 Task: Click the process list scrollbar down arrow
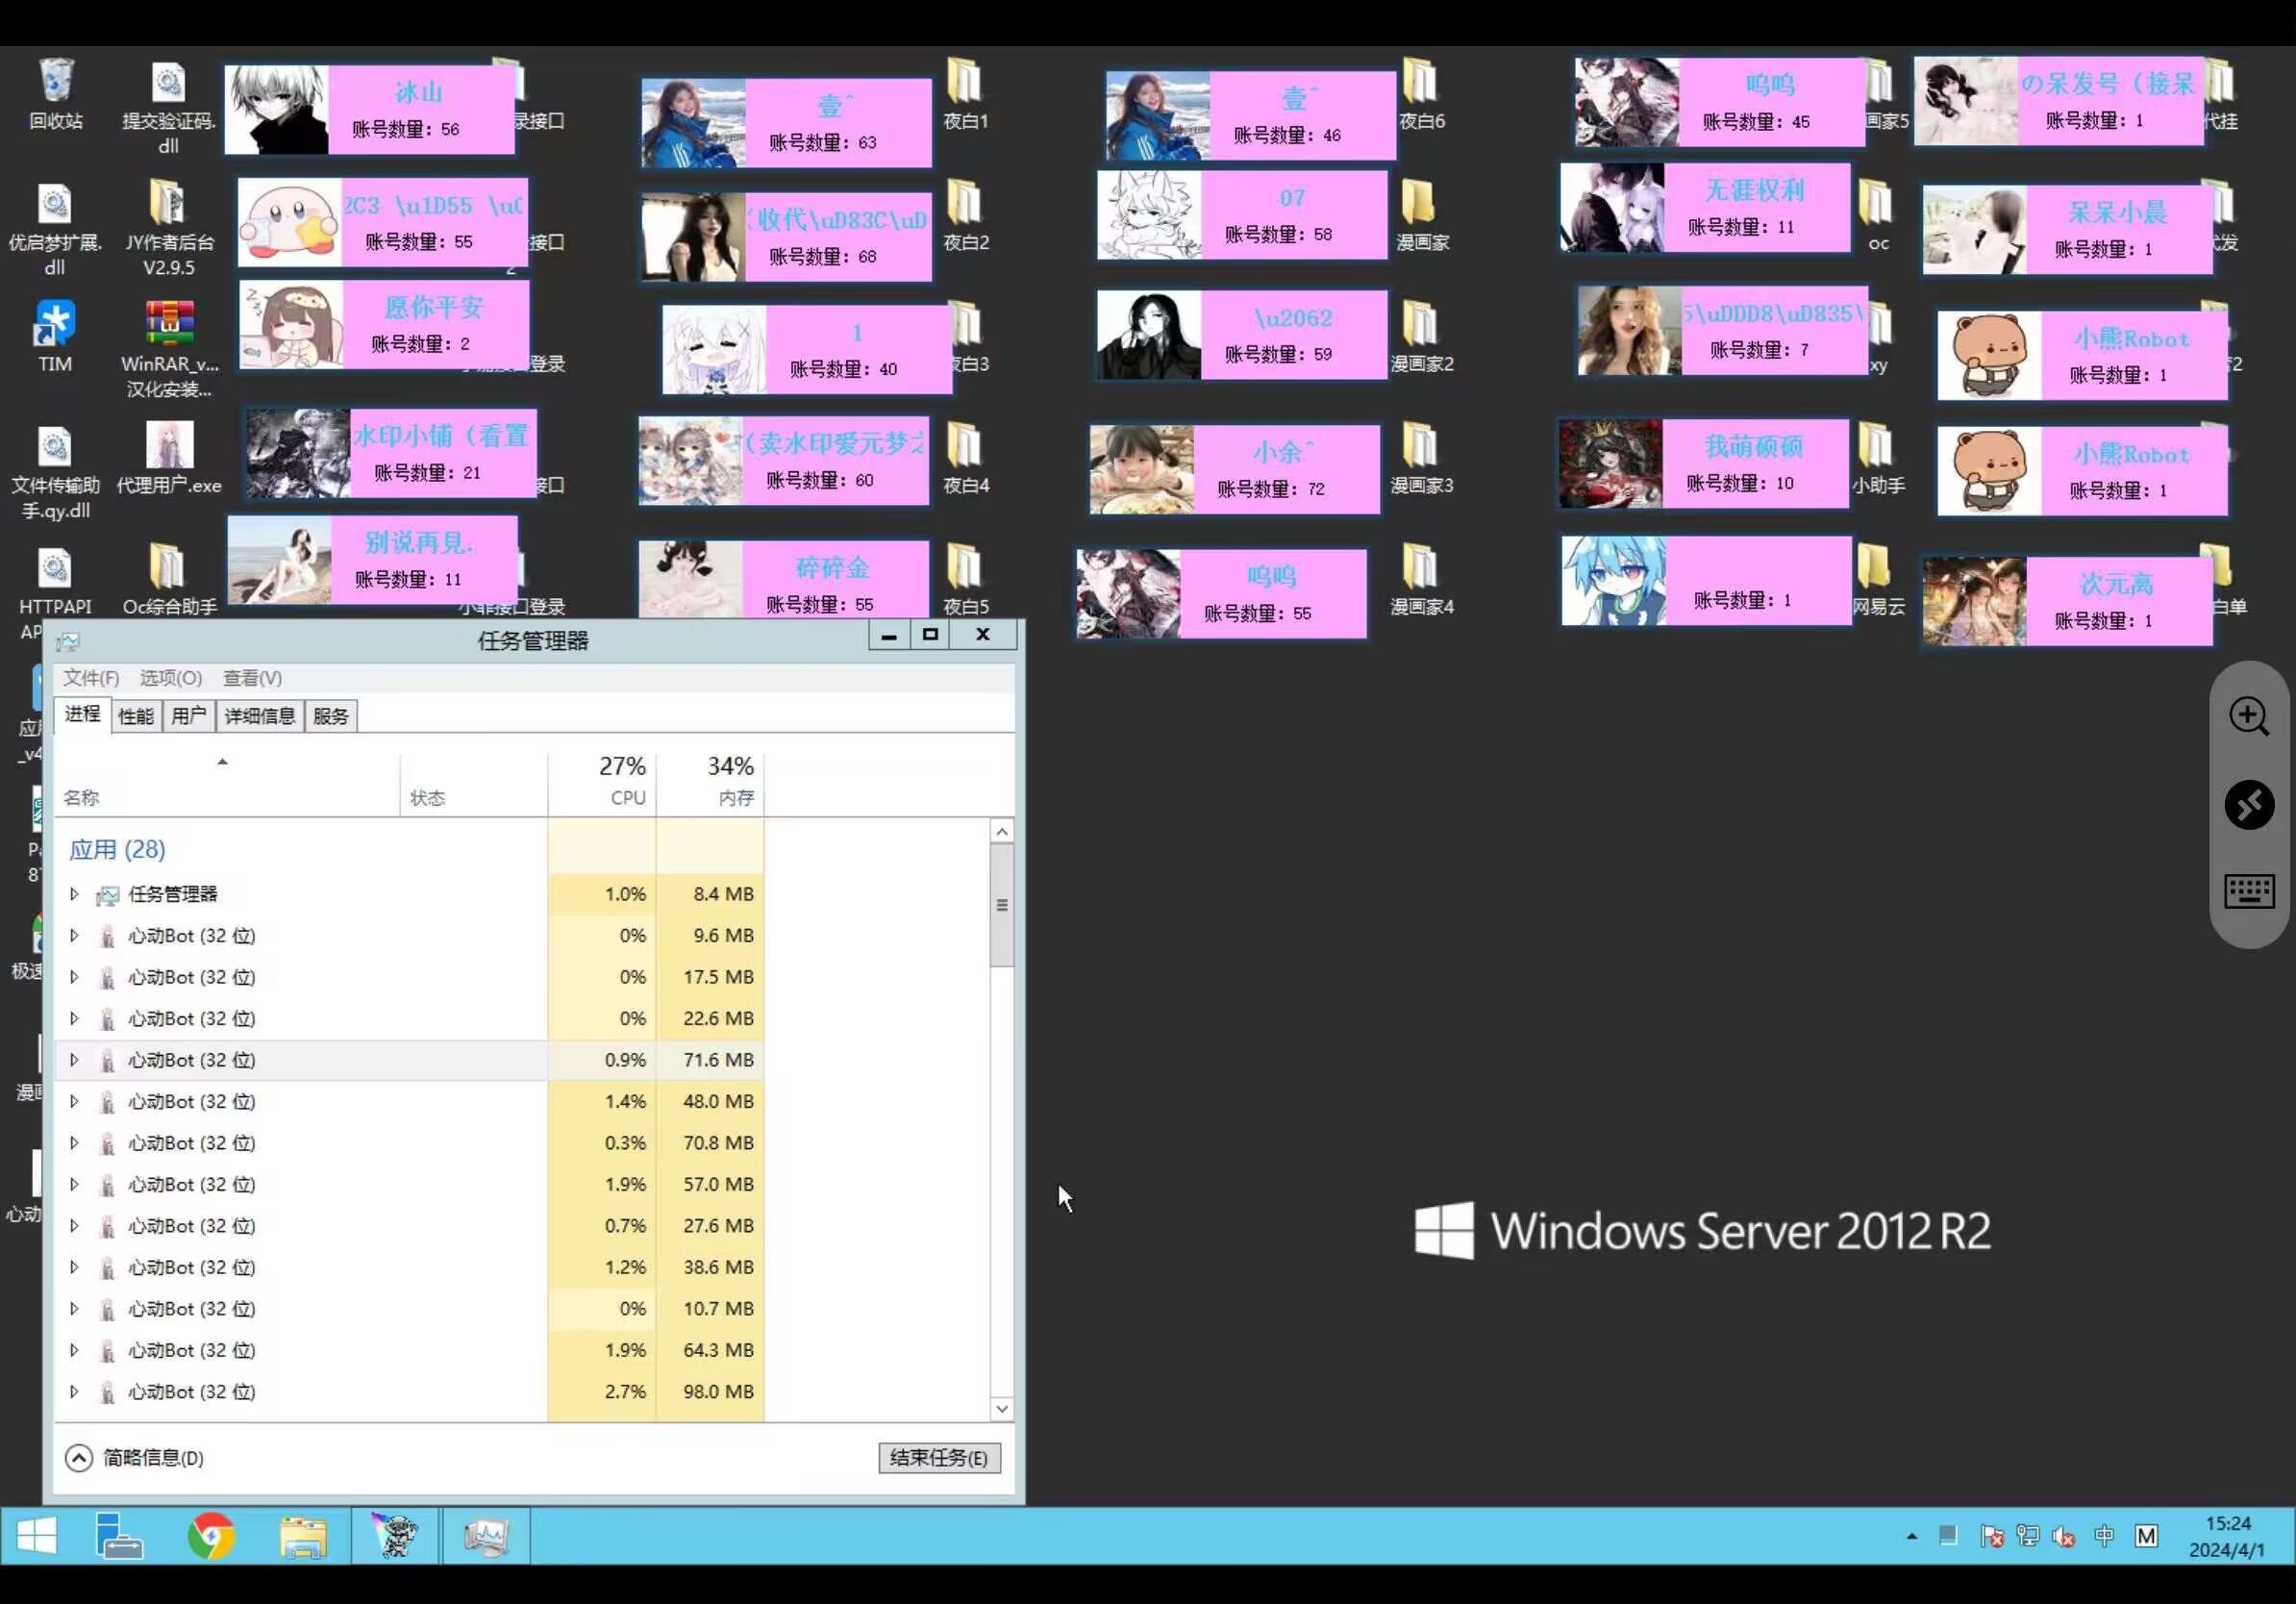tap(1001, 1409)
